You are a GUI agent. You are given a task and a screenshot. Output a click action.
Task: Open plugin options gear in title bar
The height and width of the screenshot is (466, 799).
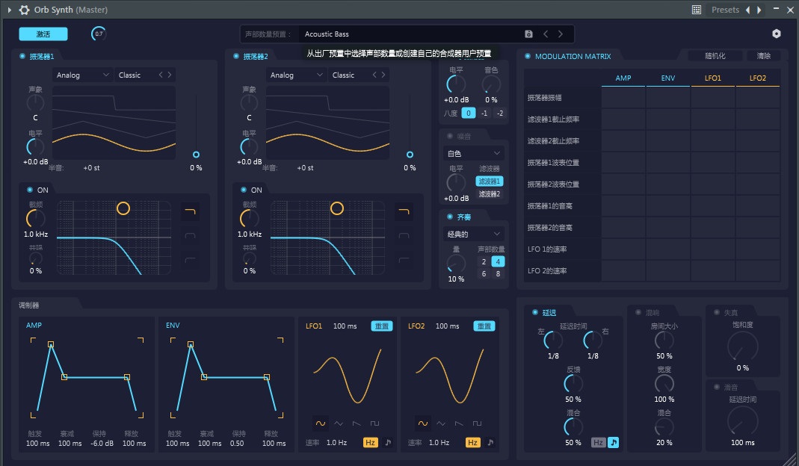[x=24, y=10]
